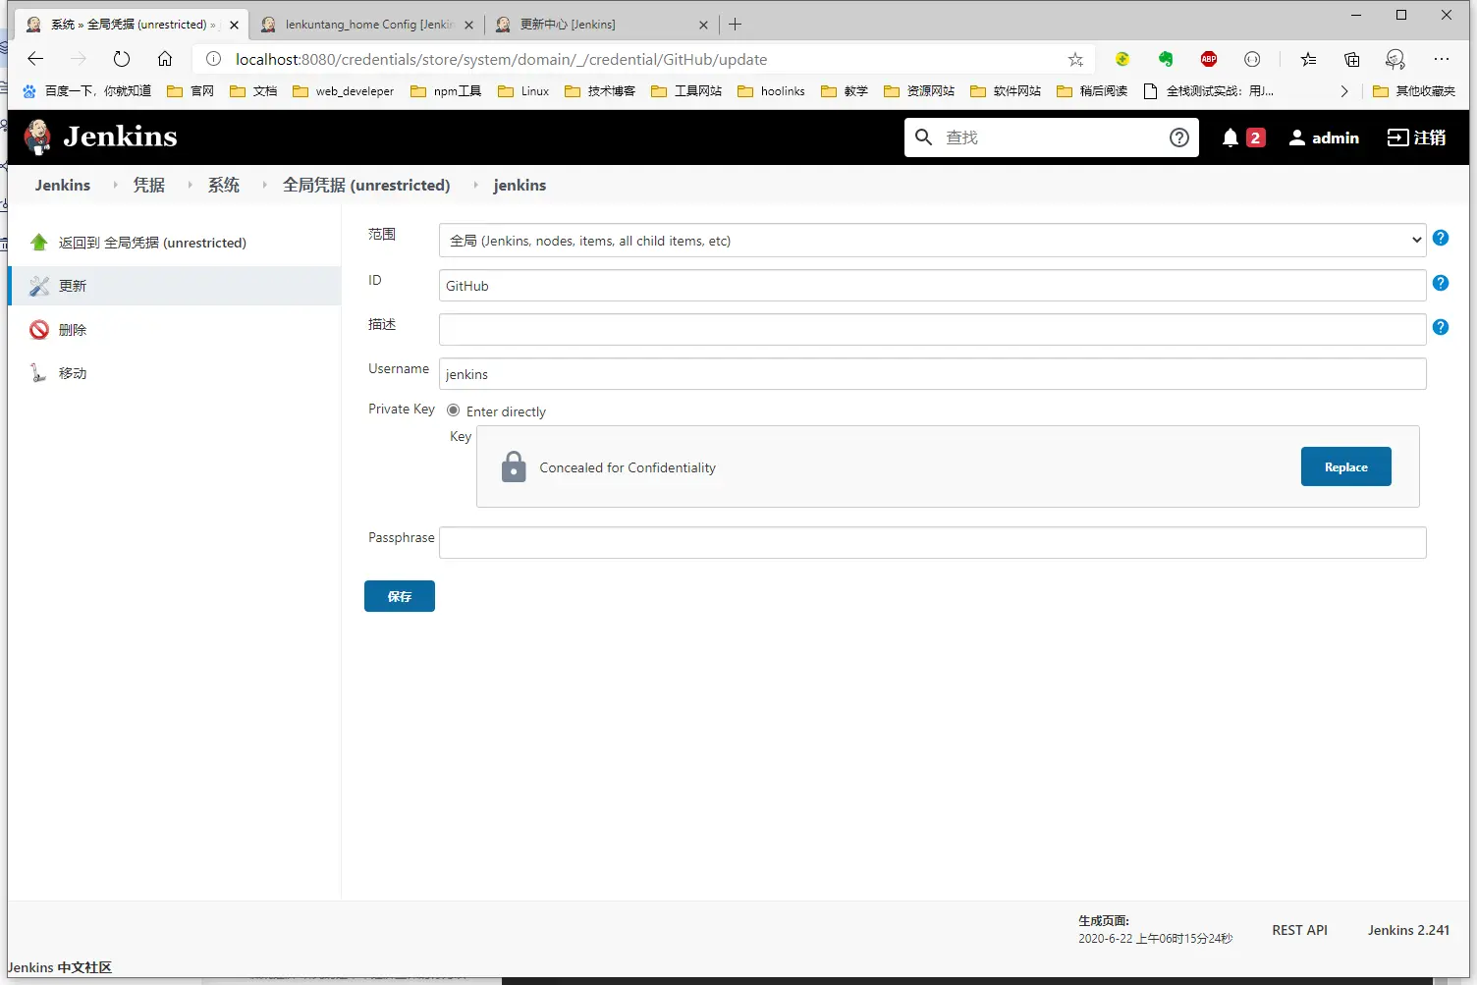Select the Enter directly radio button
Viewport: 1477px width, 985px height.
pyautogui.click(x=453, y=410)
